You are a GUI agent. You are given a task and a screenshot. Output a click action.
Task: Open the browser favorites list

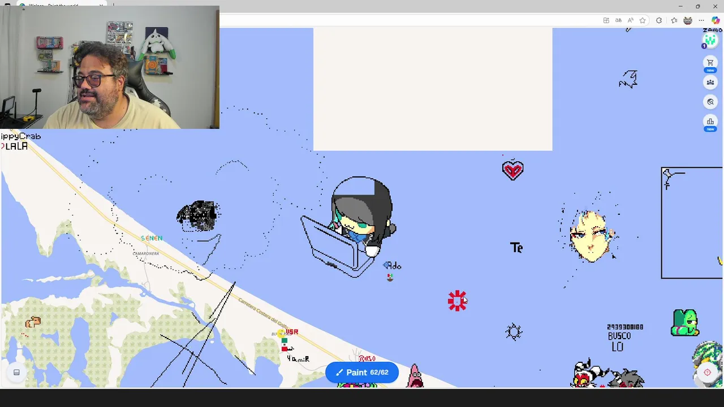[x=674, y=21]
